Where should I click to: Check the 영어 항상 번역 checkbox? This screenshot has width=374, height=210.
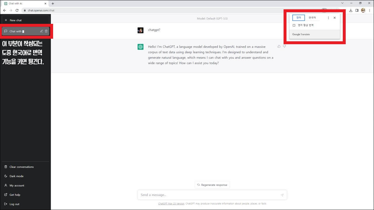tap(294, 25)
